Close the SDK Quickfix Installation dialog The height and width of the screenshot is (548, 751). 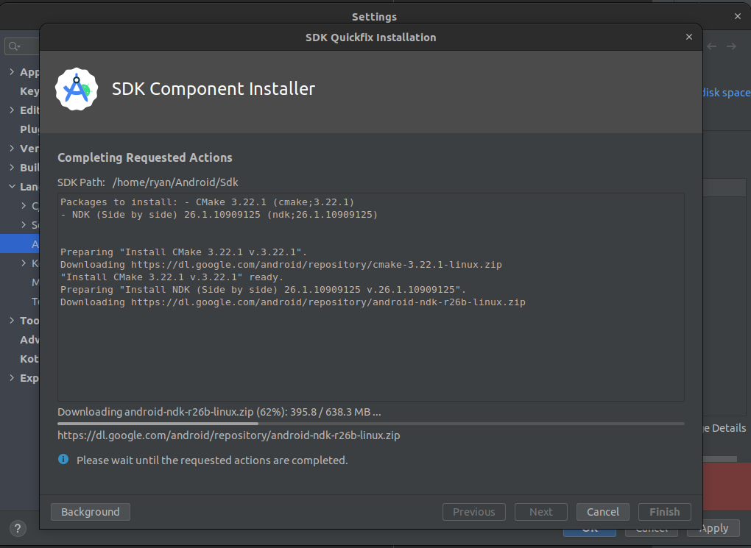tap(688, 37)
